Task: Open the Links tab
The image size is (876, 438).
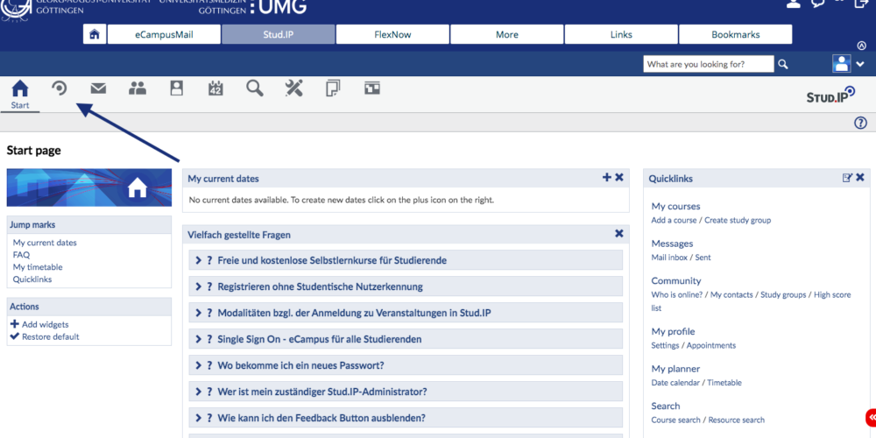Action: [x=621, y=34]
